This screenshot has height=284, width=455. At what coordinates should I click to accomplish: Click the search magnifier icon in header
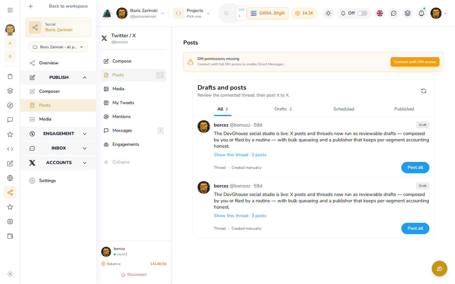point(226,13)
